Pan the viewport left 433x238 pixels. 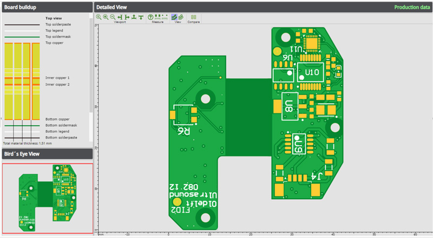pos(120,17)
